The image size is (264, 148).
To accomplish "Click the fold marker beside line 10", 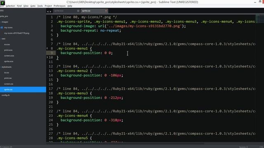I will [x=47, y=57].
